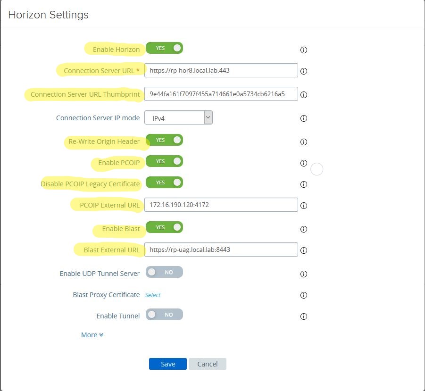Click info icon for Re-Write Origin Header

(304, 141)
